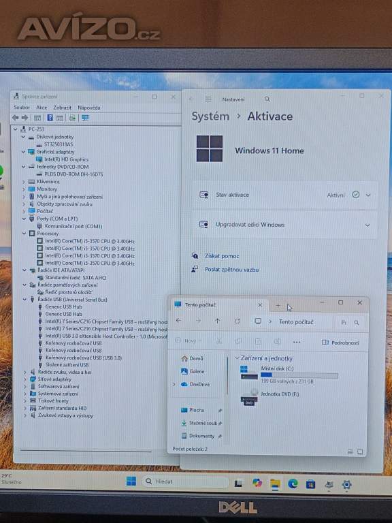Switch to large thumbnails view icon
This screenshot has width=392, height=523.
(x=360, y=452)
